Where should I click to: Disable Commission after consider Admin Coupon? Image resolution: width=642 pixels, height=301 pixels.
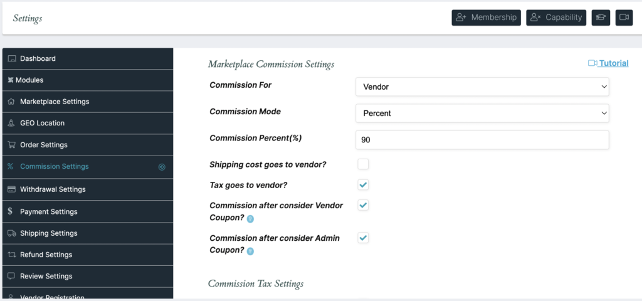(363, 238)
